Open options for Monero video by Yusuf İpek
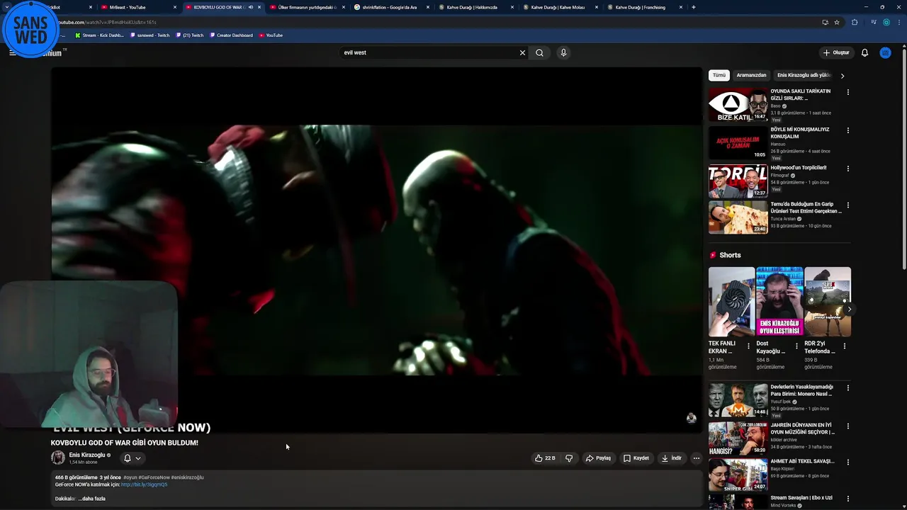The image size is (907, 510). (x=847, y=388)
